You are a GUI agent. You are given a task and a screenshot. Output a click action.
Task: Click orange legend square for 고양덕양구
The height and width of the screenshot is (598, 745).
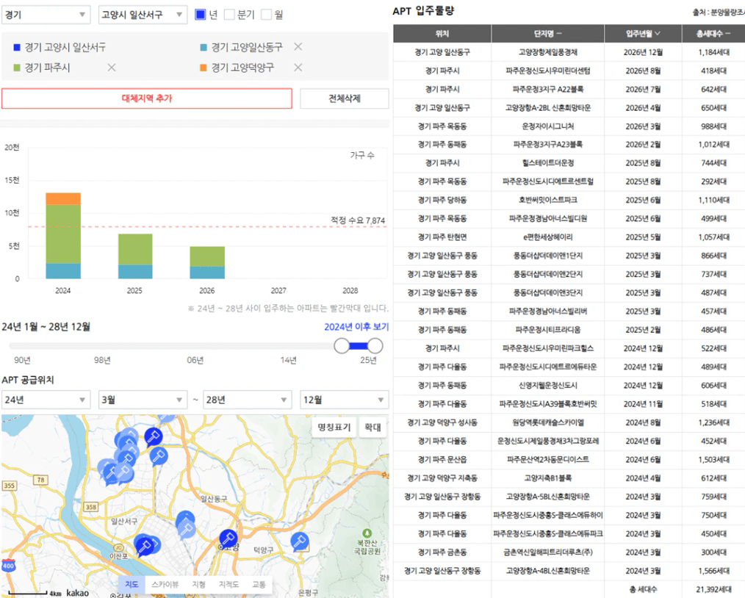tap(204, 68)
